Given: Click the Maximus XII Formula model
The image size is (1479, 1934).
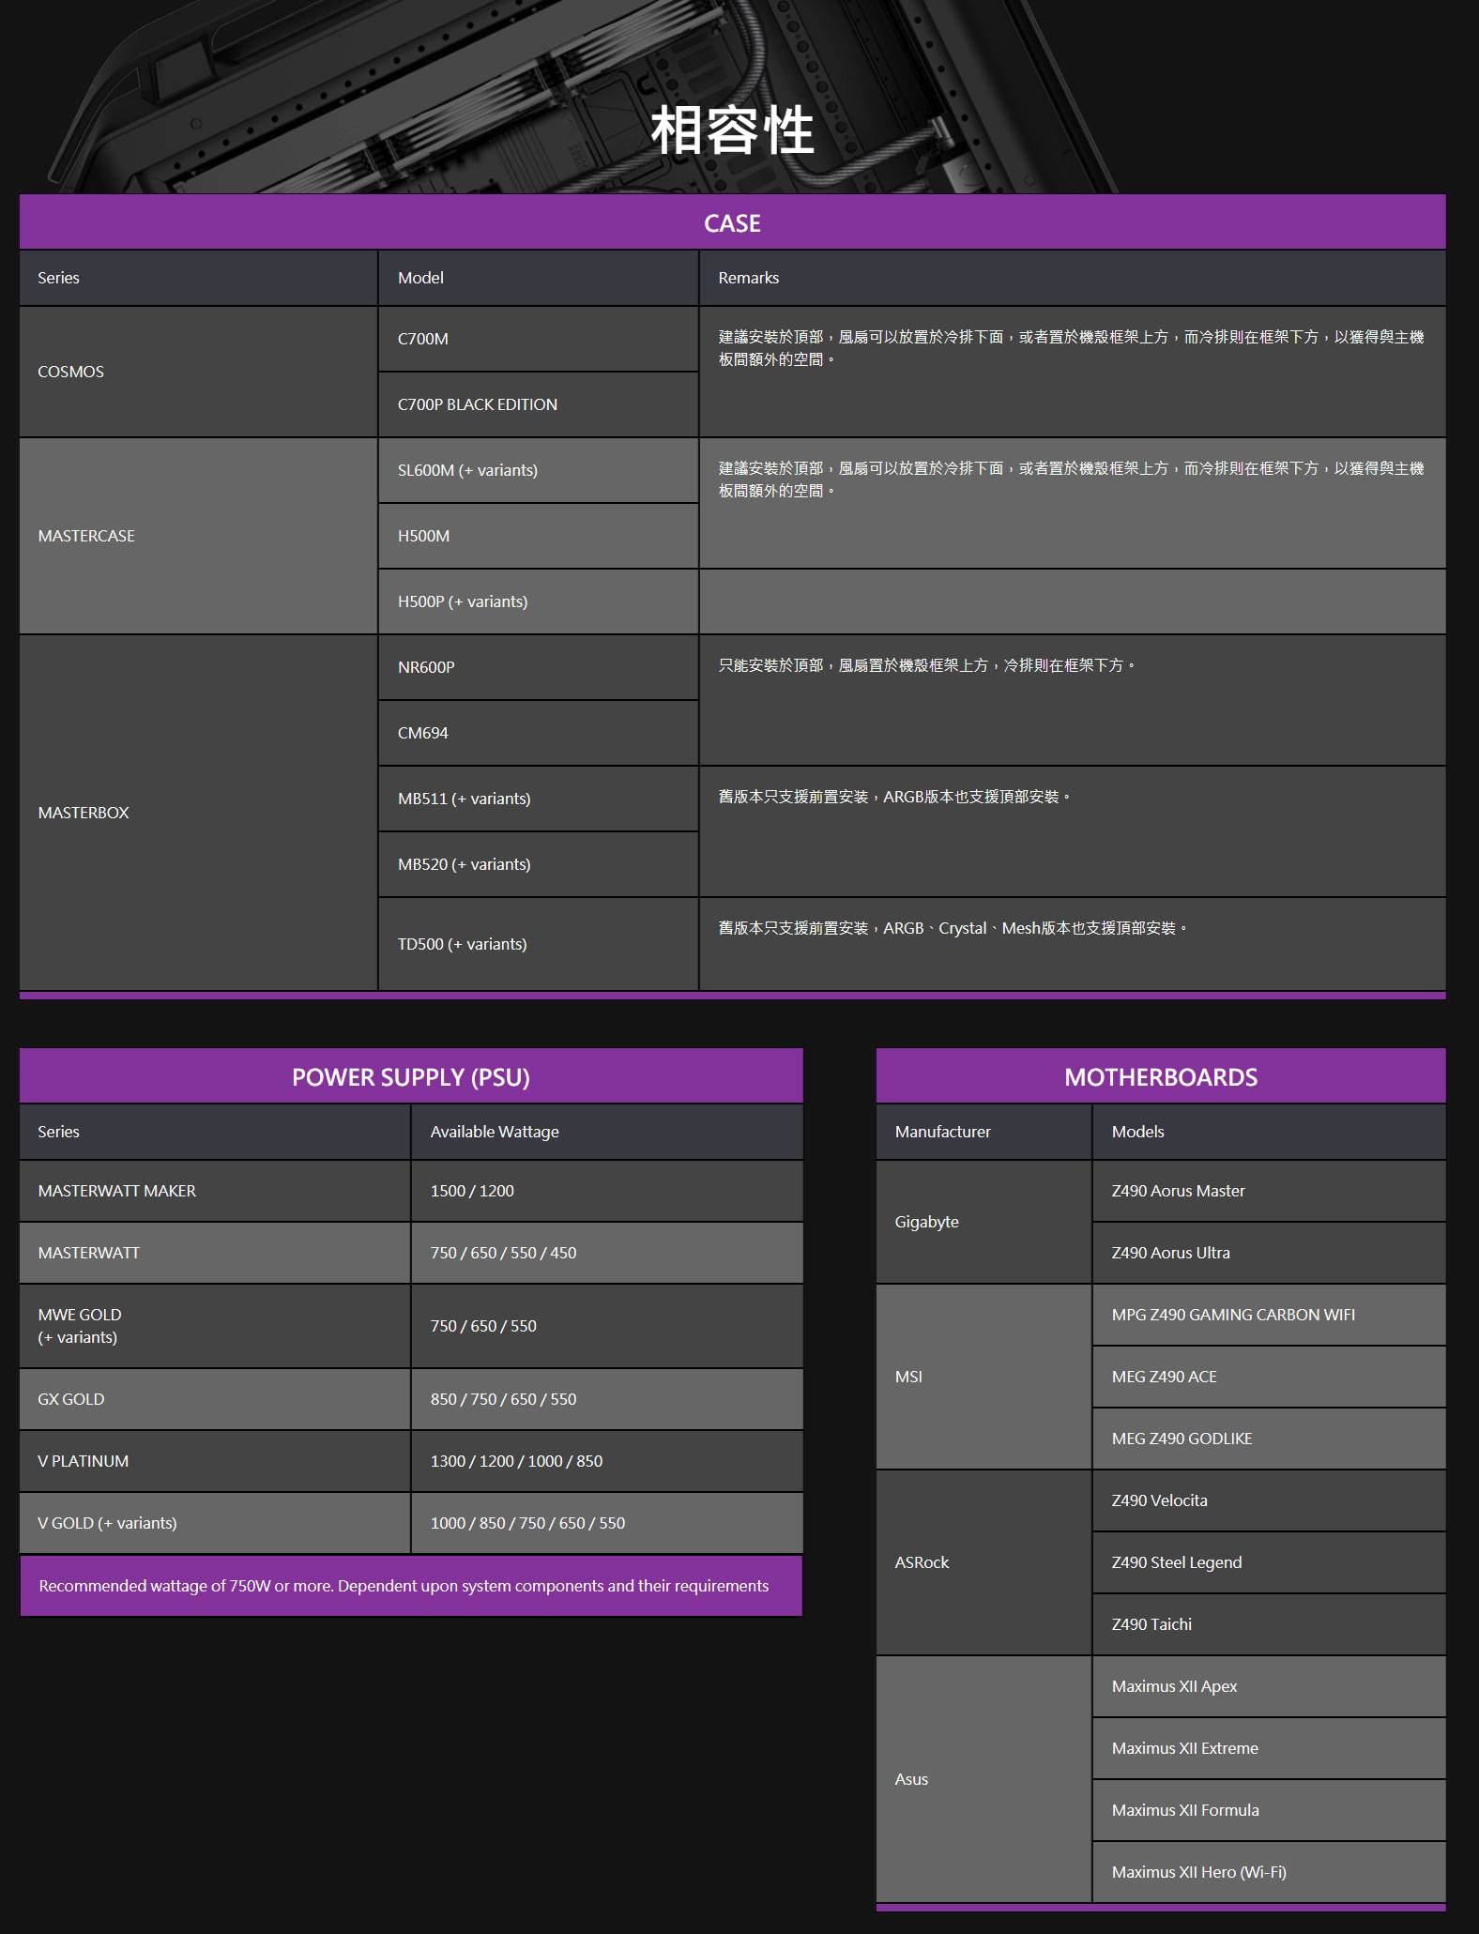Looking at the screenshot, I should 1270,1810.
